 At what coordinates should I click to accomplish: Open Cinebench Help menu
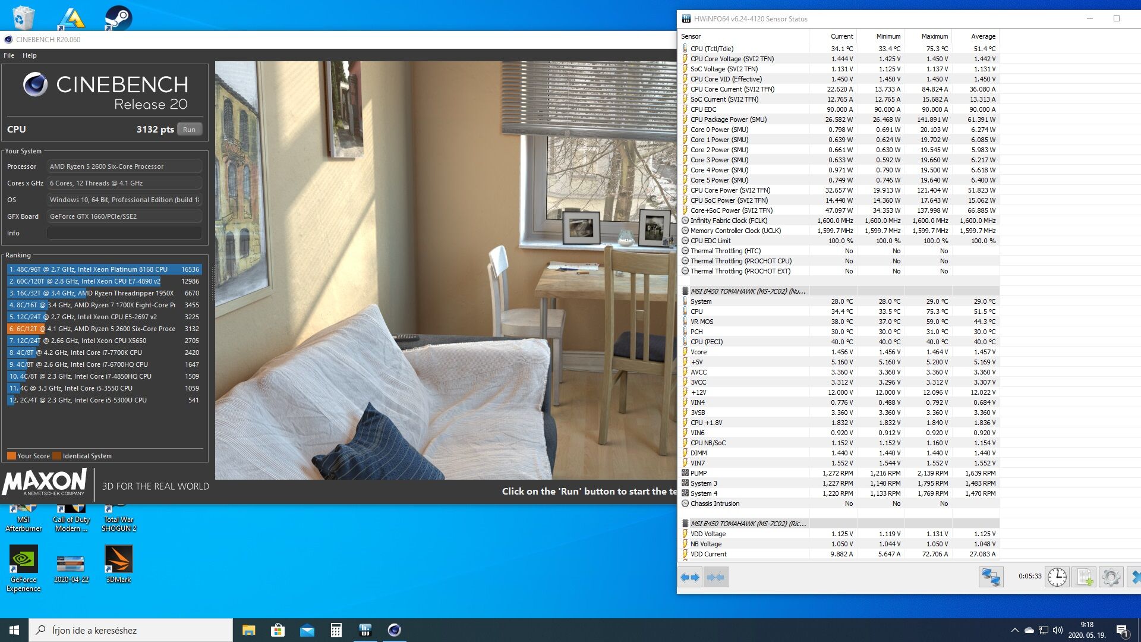30,55
